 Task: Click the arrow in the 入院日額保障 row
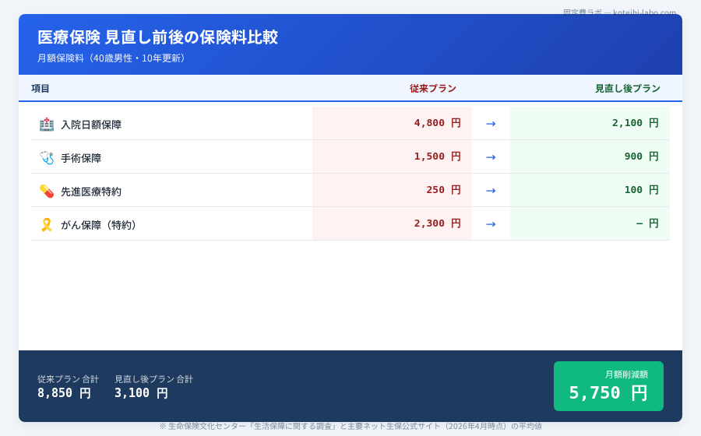pos(491,123)
